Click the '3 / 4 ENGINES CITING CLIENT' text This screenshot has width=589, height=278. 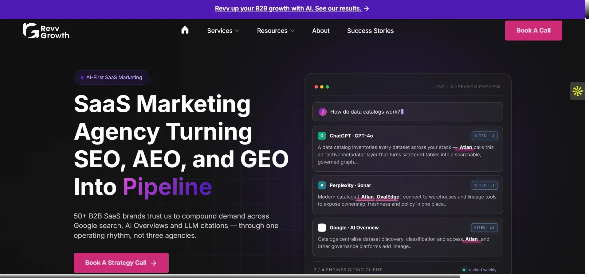click(348, 270)
